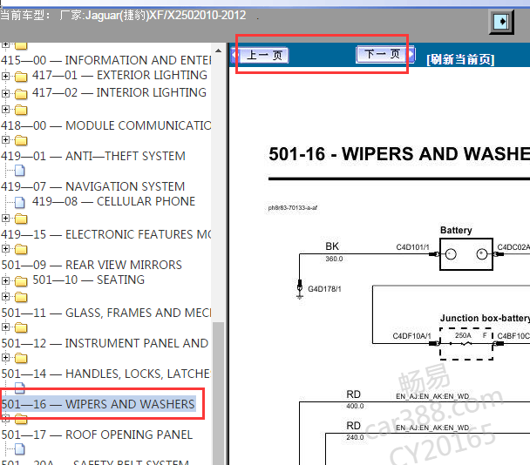Image resolution: width=530 pixels, height=465 pixels.
Task: Click folder icon just above 501—14 HANDLES, LOCKS
Action: pos(21,358)
